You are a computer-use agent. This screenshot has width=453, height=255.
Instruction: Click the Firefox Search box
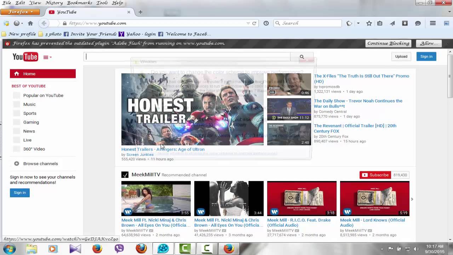[x=308, y=23]
